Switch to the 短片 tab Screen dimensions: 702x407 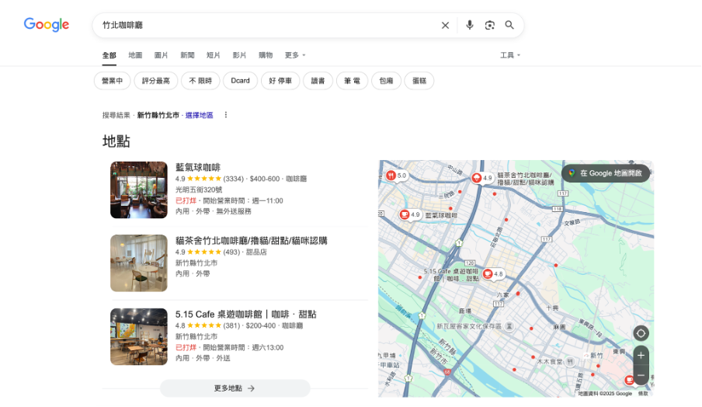pyautogui.click(x=213, y=55)
